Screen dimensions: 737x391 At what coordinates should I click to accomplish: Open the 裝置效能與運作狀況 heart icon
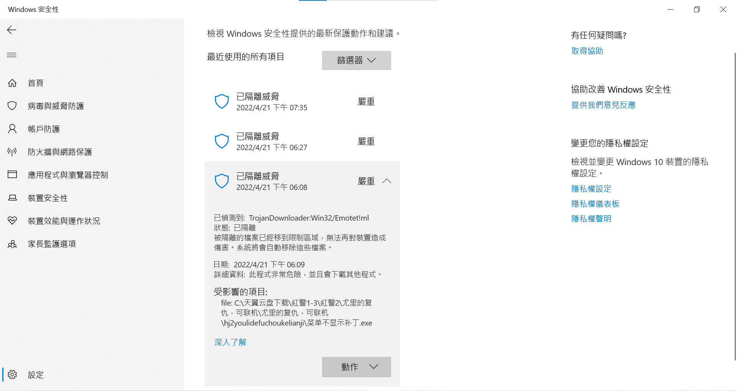(12, 221)
